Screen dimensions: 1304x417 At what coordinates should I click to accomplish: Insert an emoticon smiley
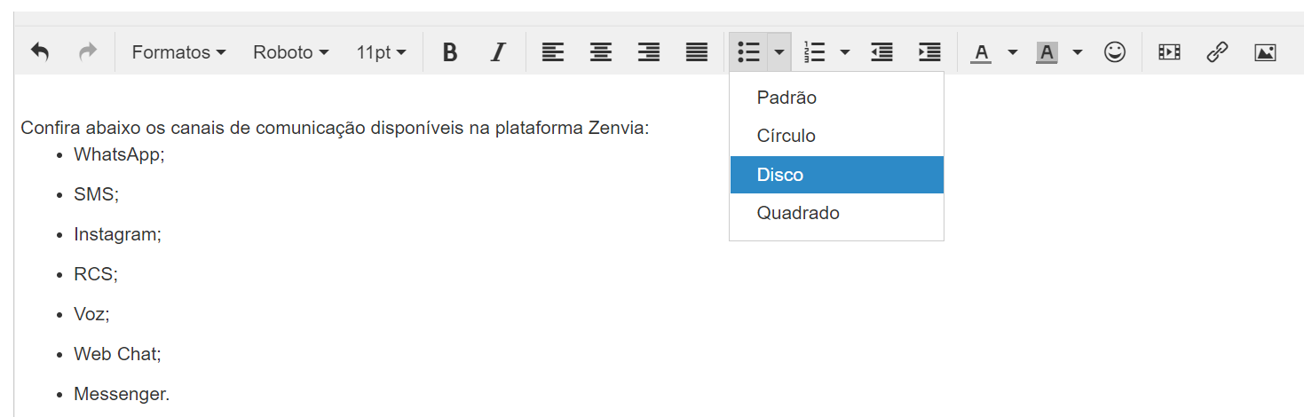(x=1115, y=52)
